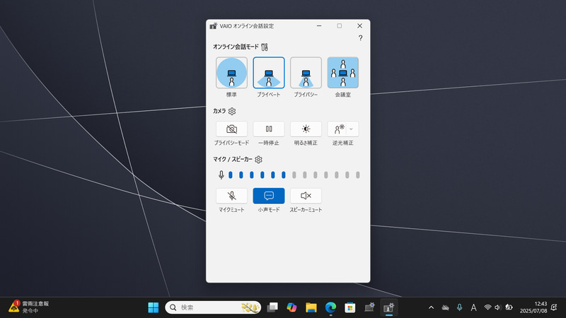Open first VAIO settings taskbar icon
The image size is (566, 318).
[369, 307]
